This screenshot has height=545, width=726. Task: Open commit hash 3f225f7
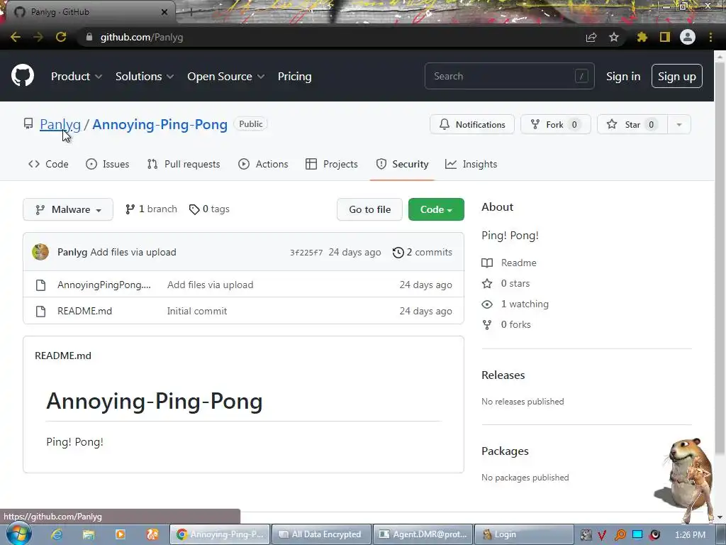[x=306, y=253]
